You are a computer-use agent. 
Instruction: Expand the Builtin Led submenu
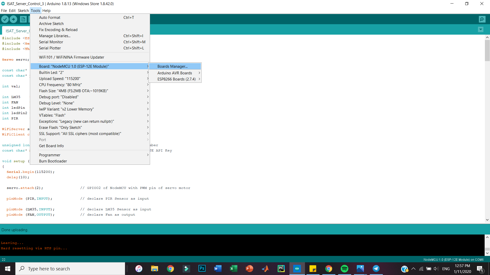point(90,73)
